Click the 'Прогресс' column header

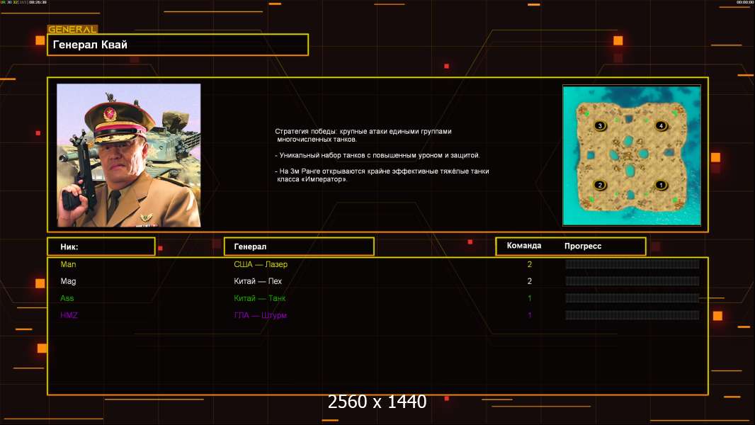[x=583, y=246]
